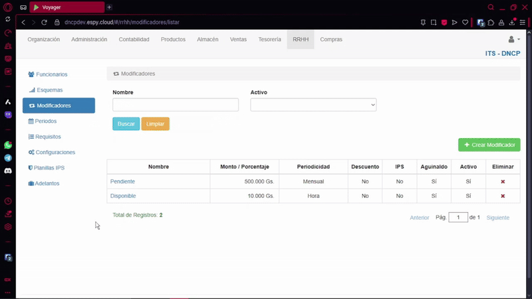The width and height of the screenshot is (532, 299).
Task: Clear filters with the Limpiar button
Action: [x=155, y=124]
